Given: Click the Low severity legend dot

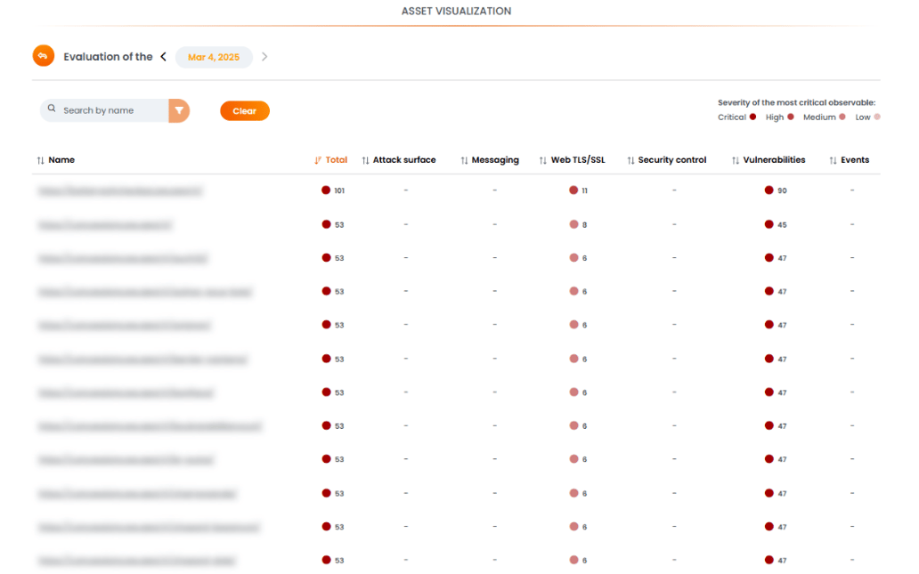Looking at the screenshot, I should (x=877, y=117).
